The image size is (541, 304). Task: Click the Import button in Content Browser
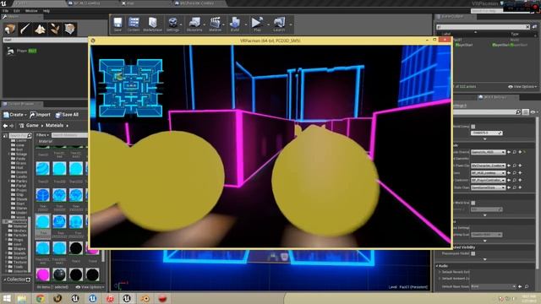(40, 115)
